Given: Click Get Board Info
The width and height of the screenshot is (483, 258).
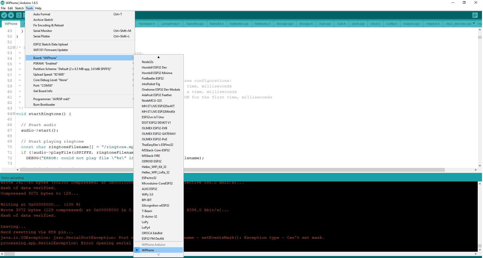Looking at the screenshot, I should point(43,91).
